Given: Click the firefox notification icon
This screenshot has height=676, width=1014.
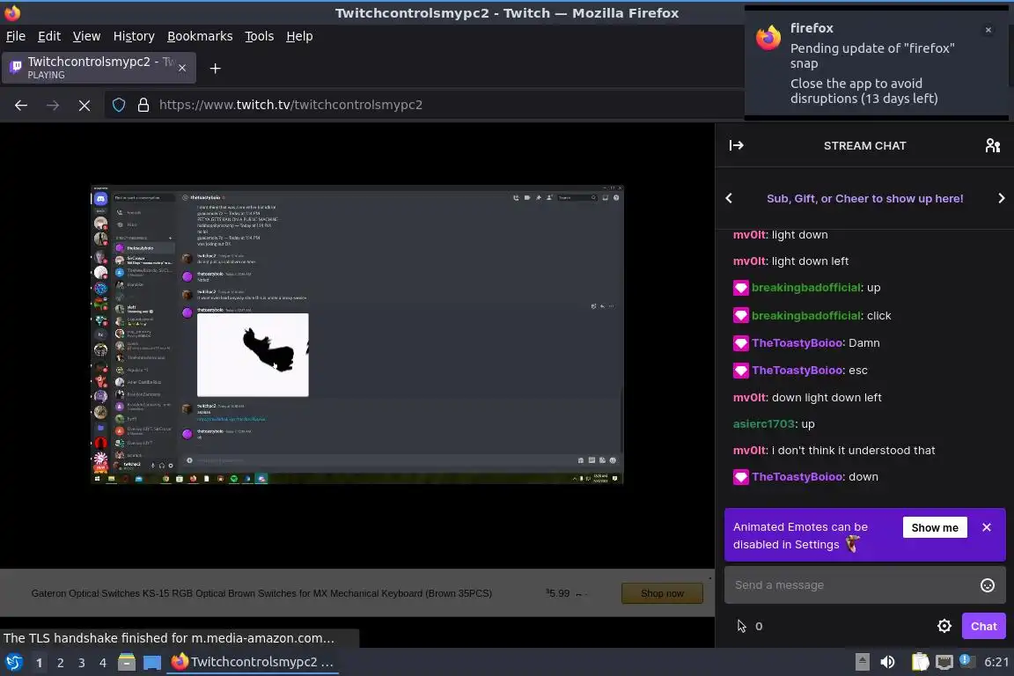Looking at the screenshot, I should point(768,38).
